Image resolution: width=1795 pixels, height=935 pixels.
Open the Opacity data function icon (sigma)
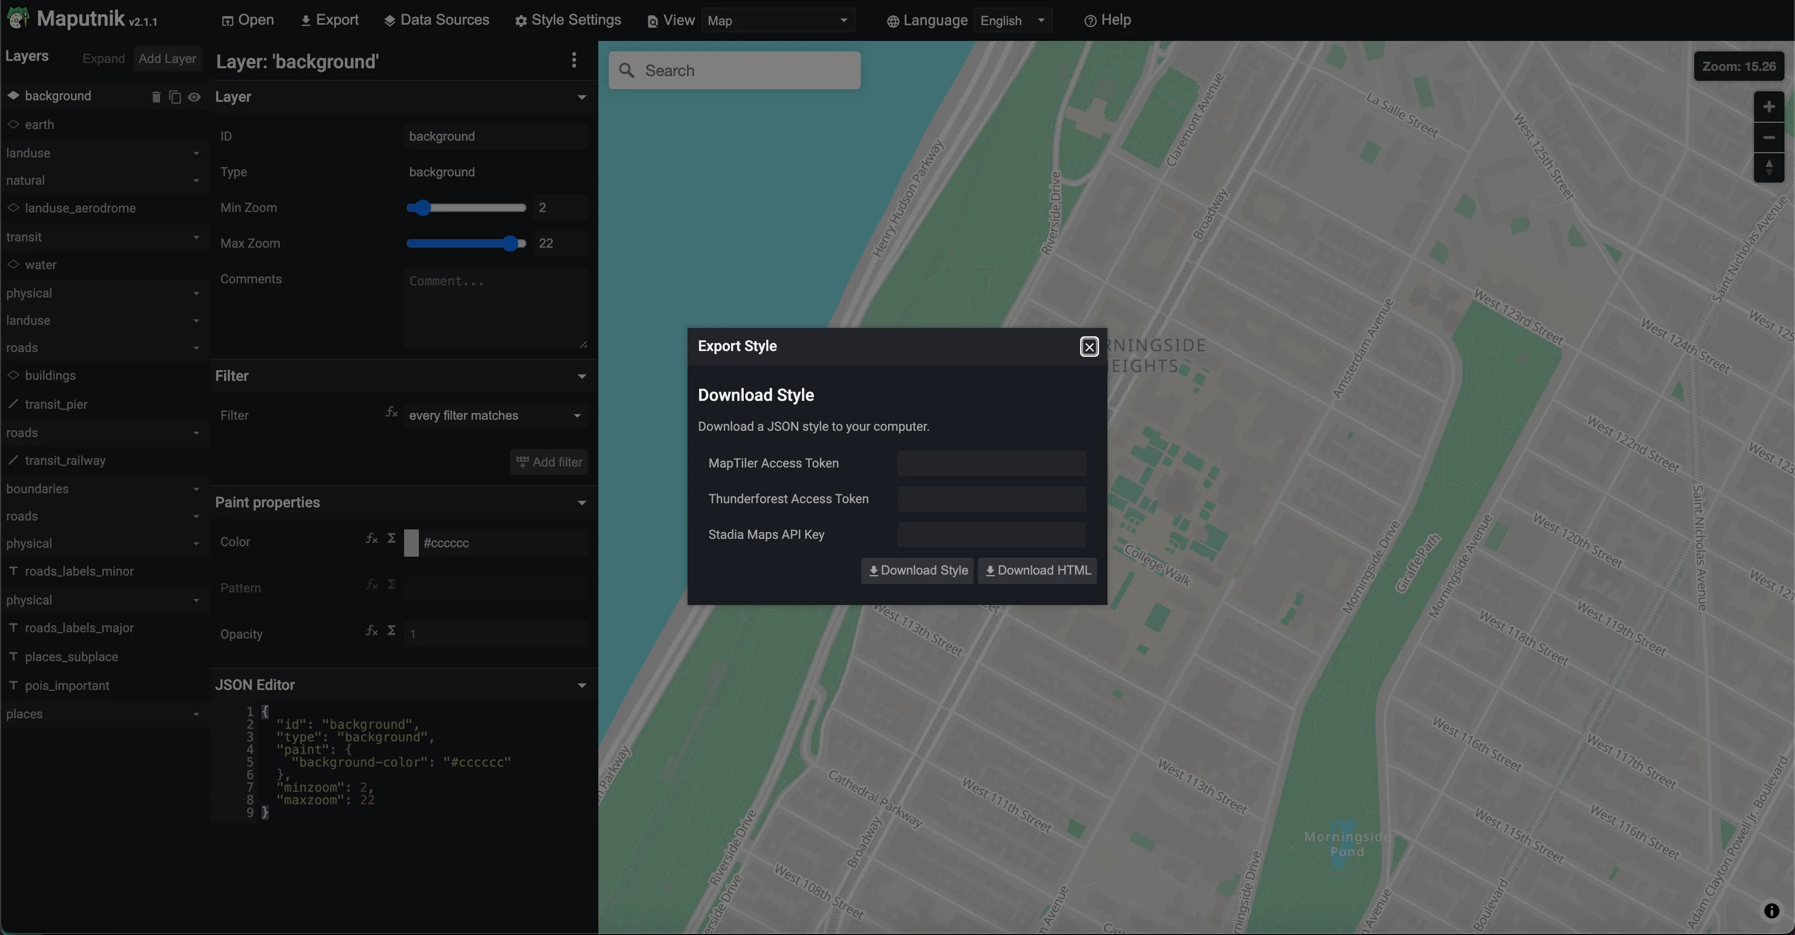pos(392,631)
